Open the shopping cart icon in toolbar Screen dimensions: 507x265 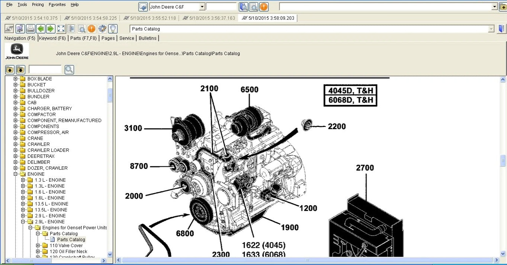[20, 29]
